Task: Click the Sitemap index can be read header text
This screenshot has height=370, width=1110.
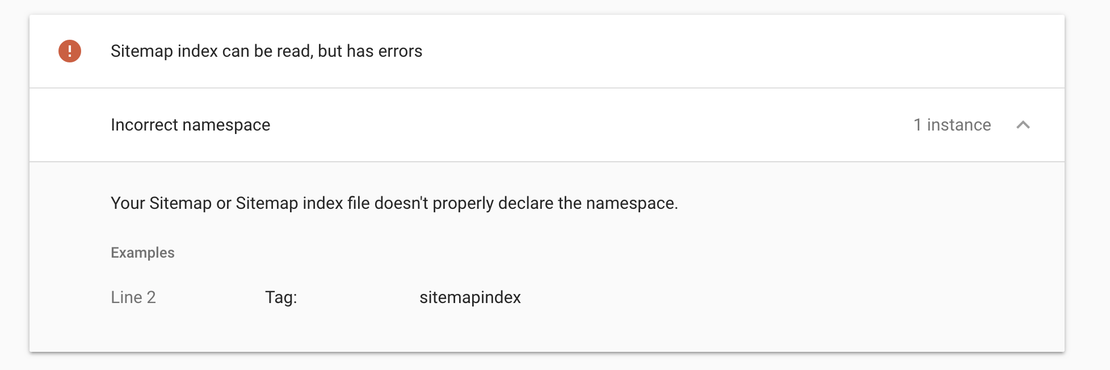Action: [266, 51]
